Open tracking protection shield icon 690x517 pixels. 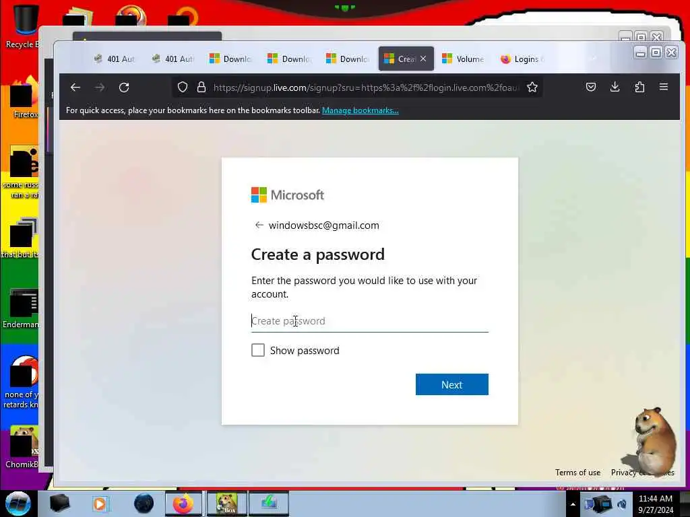point(183,87)
